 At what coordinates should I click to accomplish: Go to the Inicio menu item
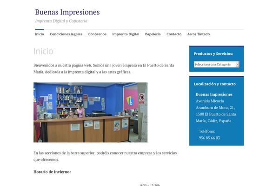click(x=40, y=34)
